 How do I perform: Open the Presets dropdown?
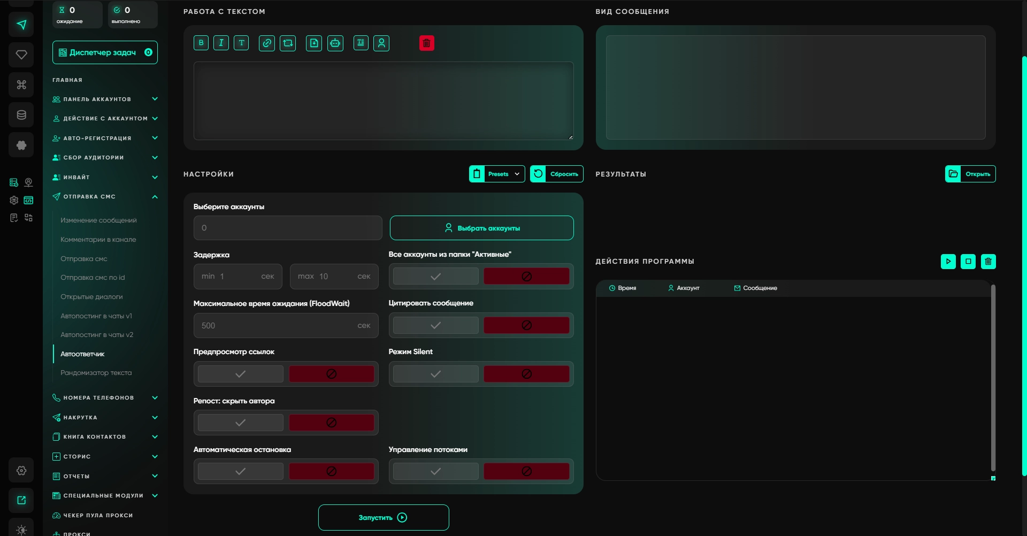[x=497, y=174]
